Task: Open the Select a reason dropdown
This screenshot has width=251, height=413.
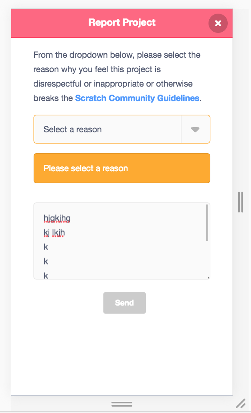Action: [x=108, y=129]
